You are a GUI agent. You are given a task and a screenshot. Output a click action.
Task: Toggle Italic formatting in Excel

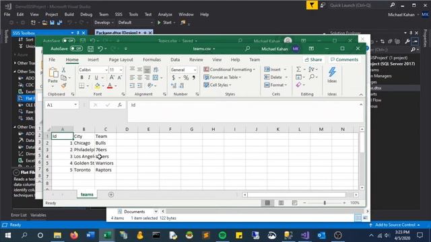89,78
